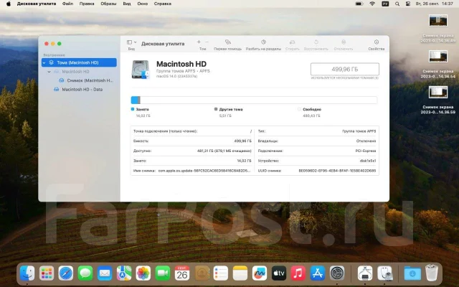Switch input language via РУ indicator

(385, 4)
